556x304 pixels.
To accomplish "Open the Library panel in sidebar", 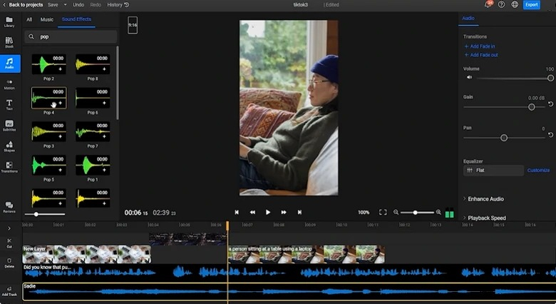I will (x=9, y=21).
